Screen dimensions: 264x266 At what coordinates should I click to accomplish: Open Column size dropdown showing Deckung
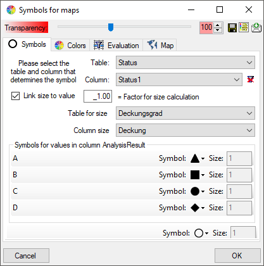[185, 130]
